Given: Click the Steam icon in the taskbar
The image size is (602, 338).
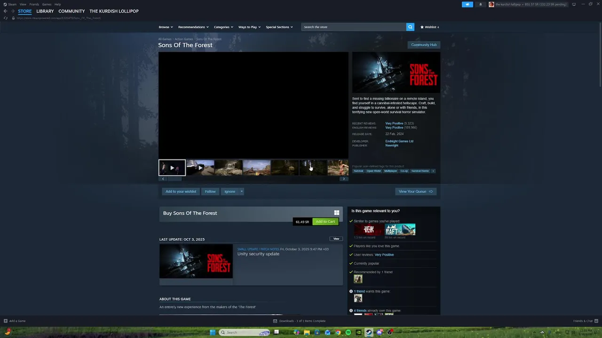Looking at the screenshot, I should (369, 332).
